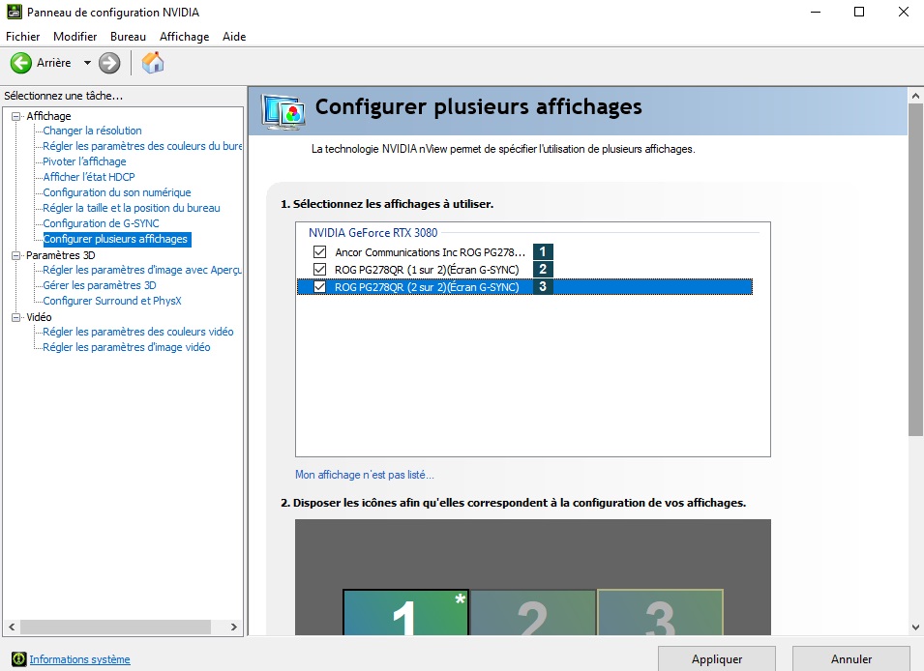Select the ROG PG278QR (1 sur 2) row text
Viewport: 924px width, 671px height.
[x=427, y=269]
